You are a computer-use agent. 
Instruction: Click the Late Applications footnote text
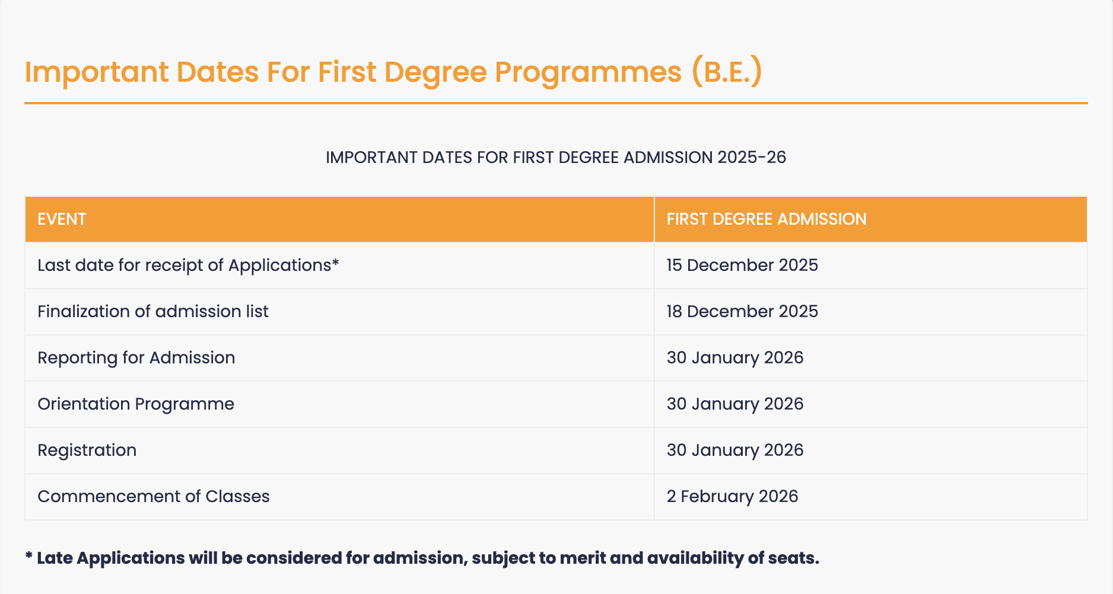[x=422, y=558]
